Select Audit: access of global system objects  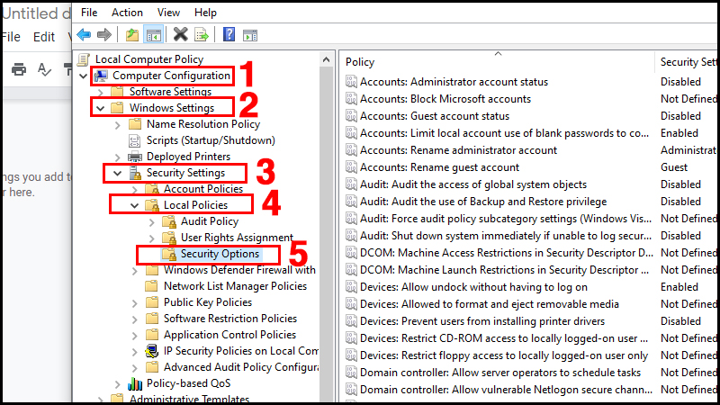click(x=473, y=184)
